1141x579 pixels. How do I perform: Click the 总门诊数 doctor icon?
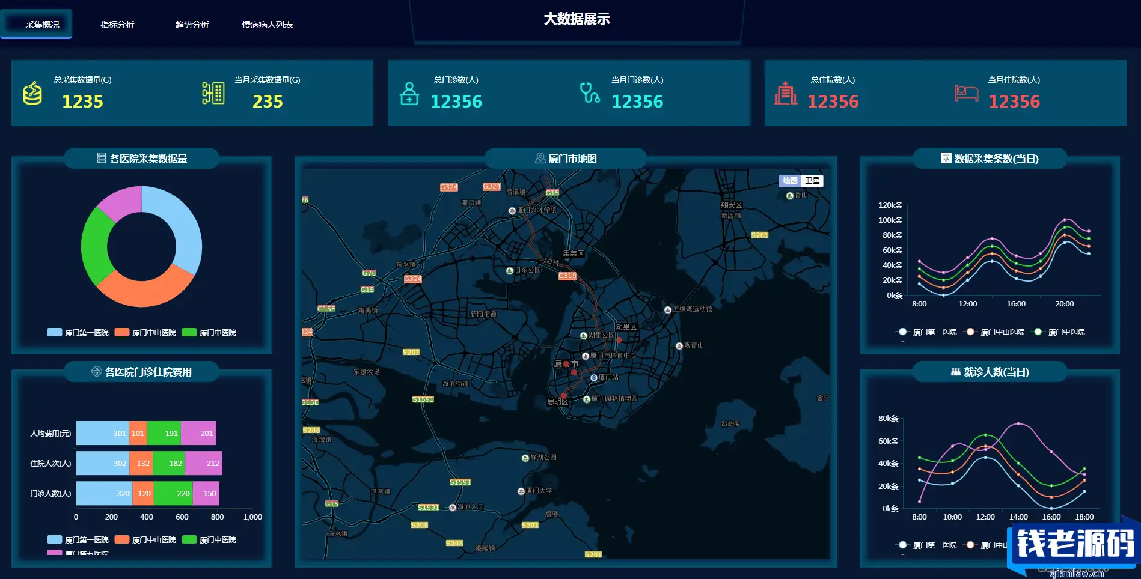(x=409, y=93)
